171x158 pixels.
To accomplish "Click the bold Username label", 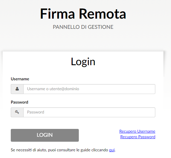I will pos(20,79).
